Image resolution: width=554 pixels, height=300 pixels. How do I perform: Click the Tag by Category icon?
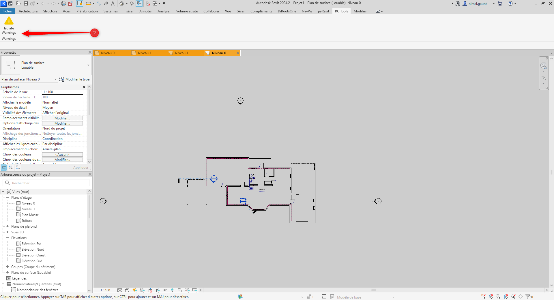(106, 3)
